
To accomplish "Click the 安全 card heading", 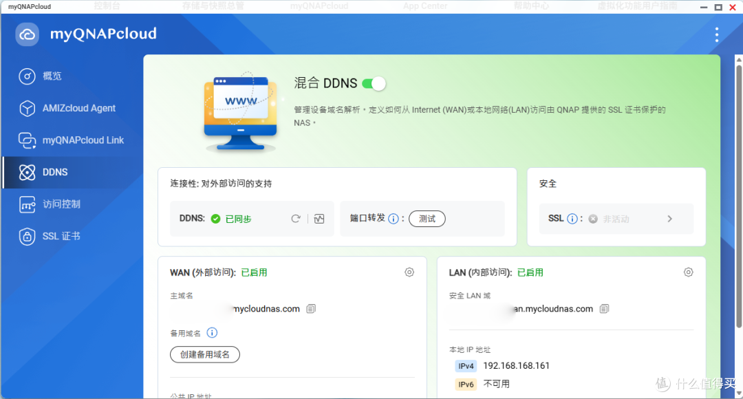I will pos(548,184).
